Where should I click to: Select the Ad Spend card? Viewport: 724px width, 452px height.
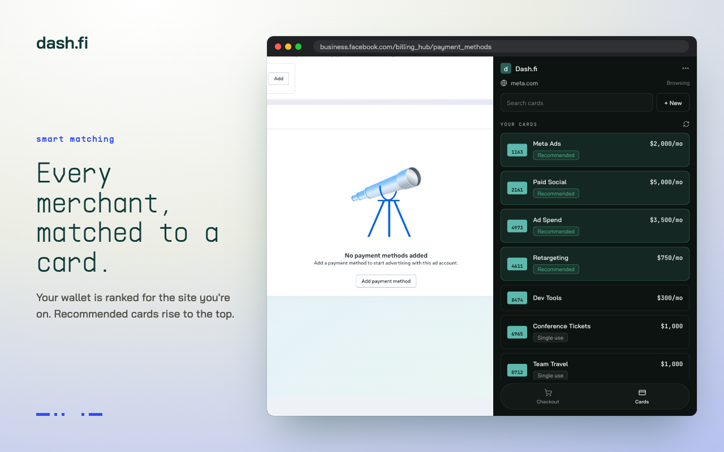click(x=595, y=225)
